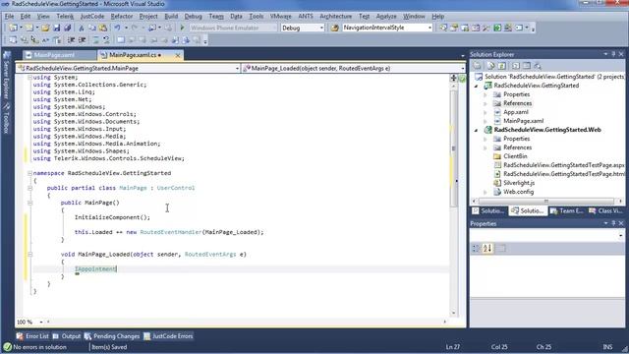The image size is (629, 354).
Task: Open the JustCode Errors panel tab
Action: point(168,336)
